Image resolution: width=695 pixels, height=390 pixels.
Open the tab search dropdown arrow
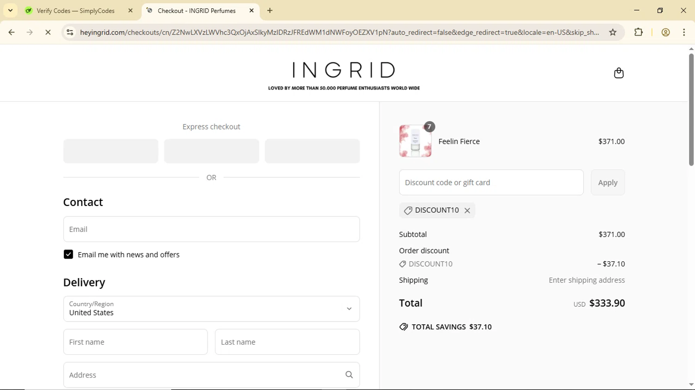pyautogui.click(x=10, y=10)
